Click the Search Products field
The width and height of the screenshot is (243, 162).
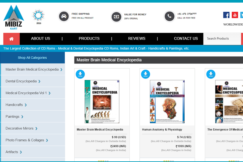(x=222, y=39)
